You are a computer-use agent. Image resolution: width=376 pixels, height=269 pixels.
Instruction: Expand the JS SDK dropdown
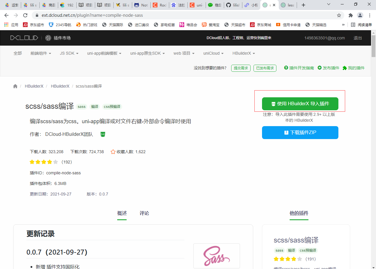69,53
